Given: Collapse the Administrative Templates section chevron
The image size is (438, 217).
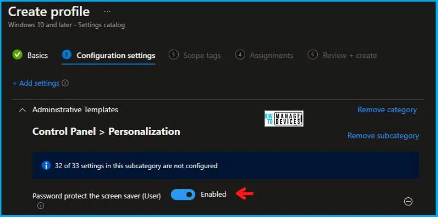Looking at the screenshot, I should pos(22,110).
